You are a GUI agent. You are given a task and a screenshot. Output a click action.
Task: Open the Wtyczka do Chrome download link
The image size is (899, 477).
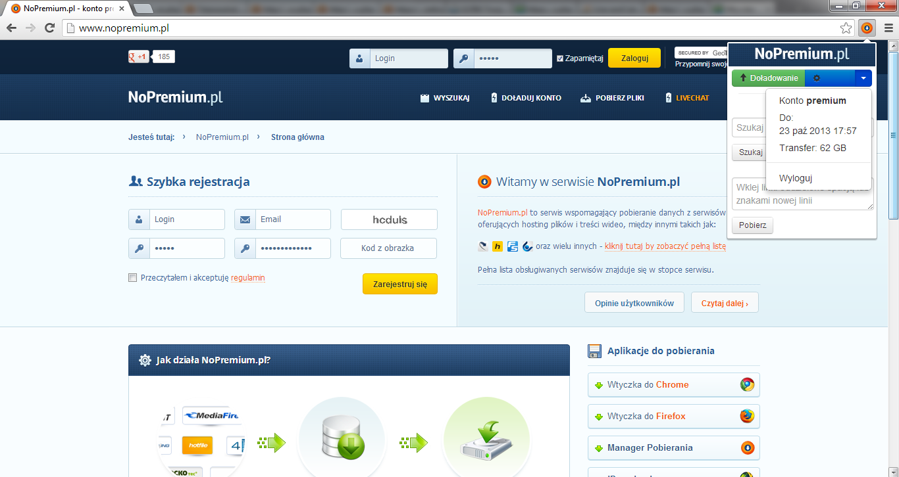click(674, 385)
